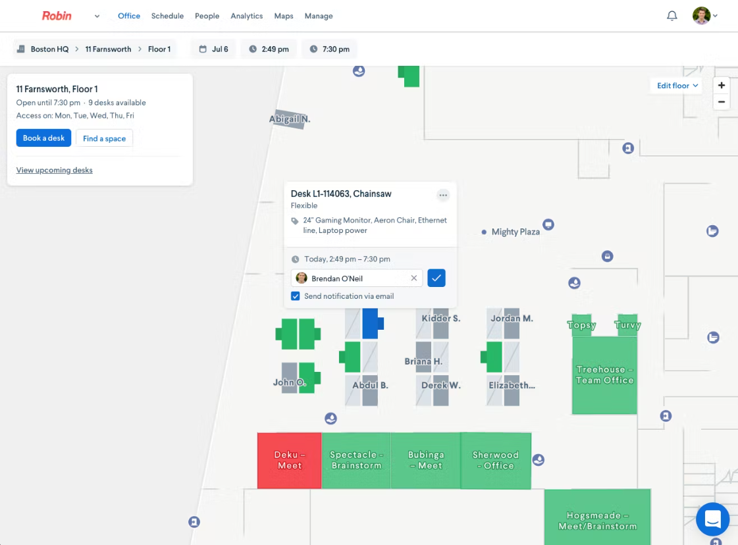Zoom in on the floor map
The width and height of the screenshot is (738, 545).
click(721, 85)
